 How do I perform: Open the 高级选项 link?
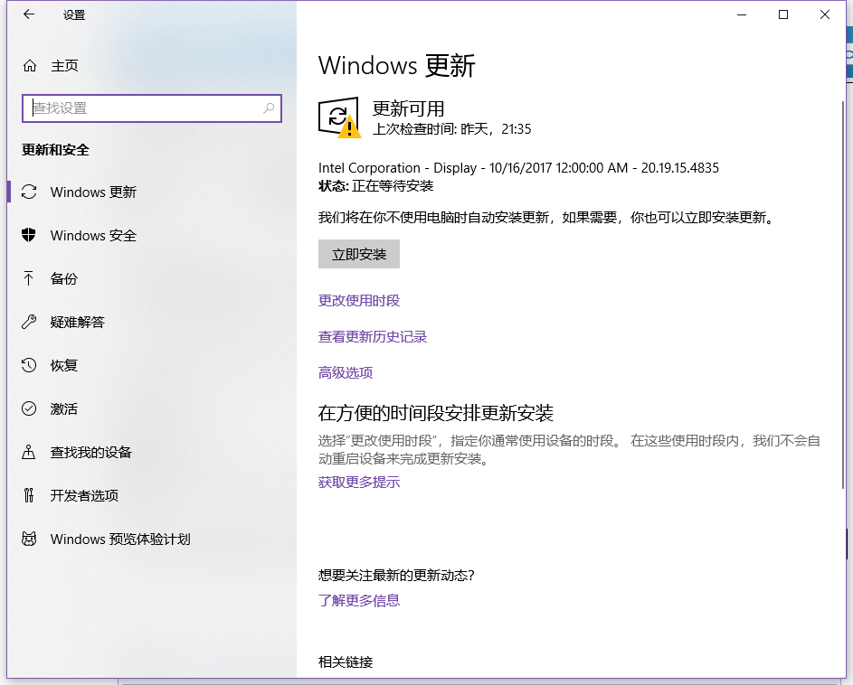tap(346, 372)
